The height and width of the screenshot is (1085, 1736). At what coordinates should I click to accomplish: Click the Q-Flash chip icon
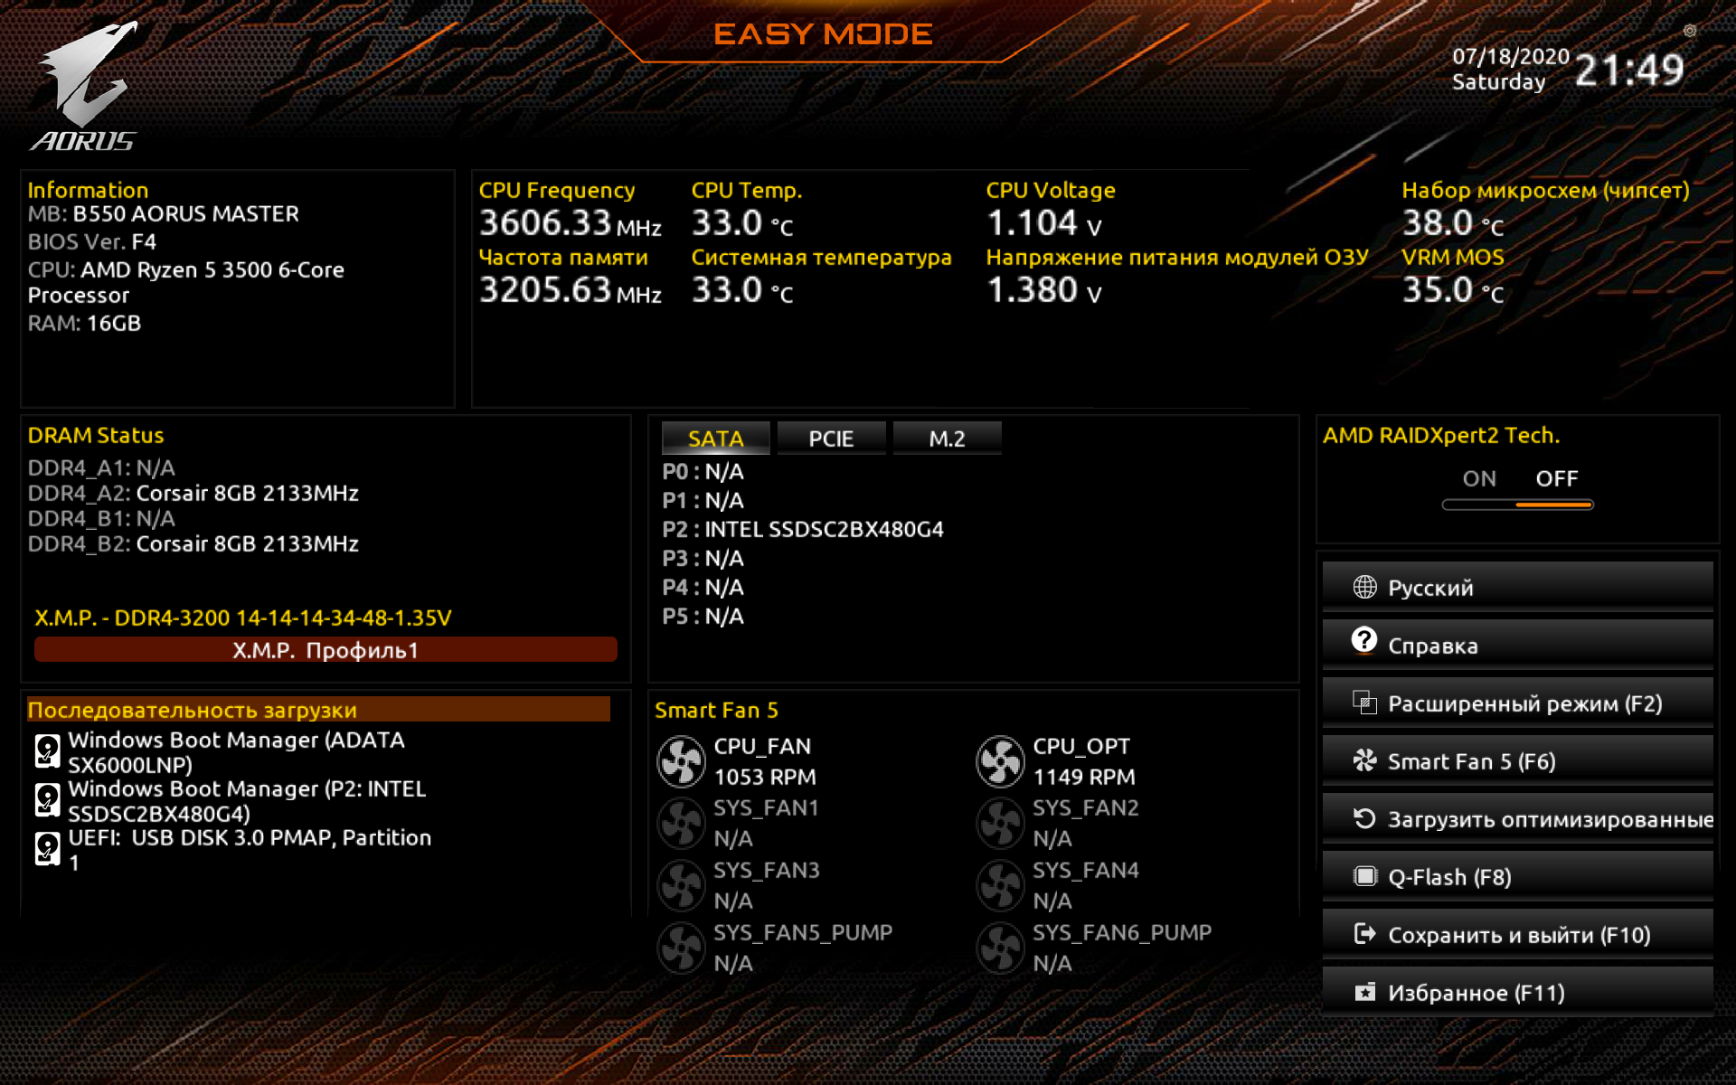(x=1364, y=876)
